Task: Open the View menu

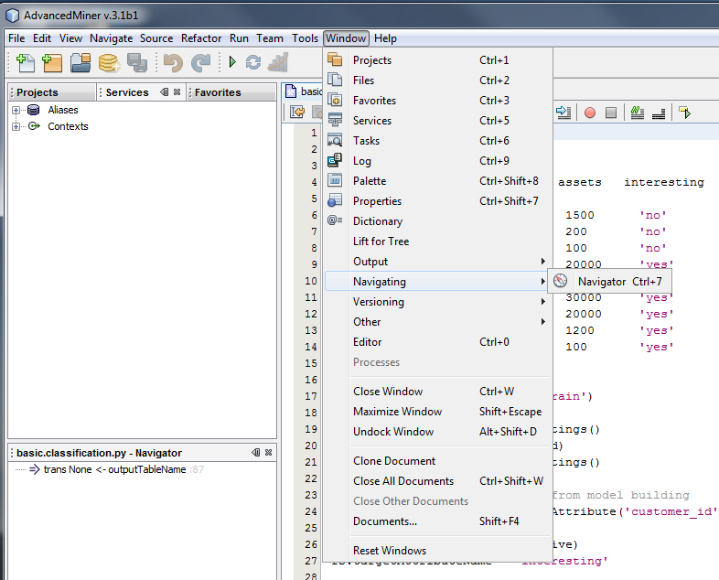Action: pos(70,38)
